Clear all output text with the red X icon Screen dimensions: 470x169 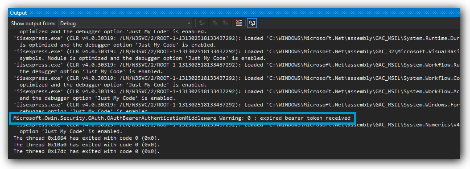[x=239, y=23]
